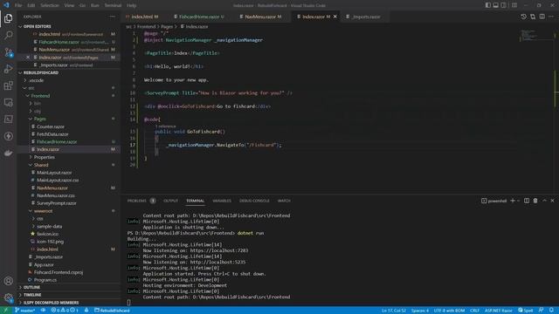
Task: Maximize the terminal panel with chevron
Action: click(544, 201)
